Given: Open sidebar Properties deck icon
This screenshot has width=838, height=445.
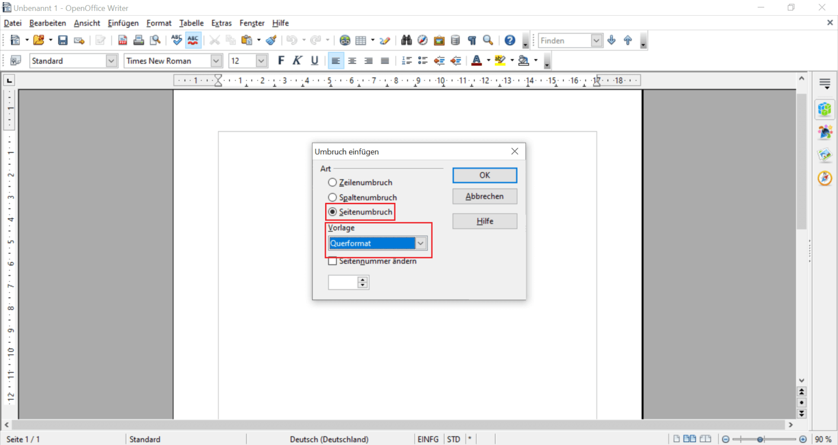Looking at the screenshot, I should [x=825, y=109].
